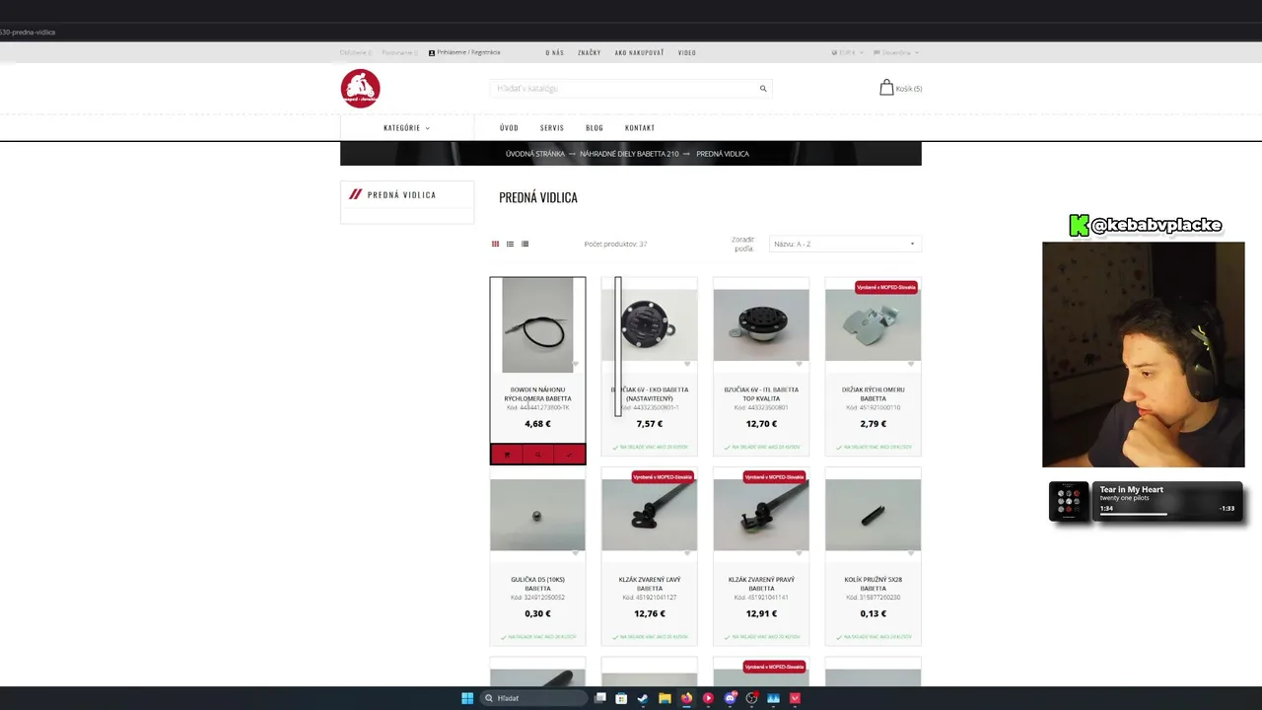This screenshot has width=1262, height=710.
Task: Favorite Klzák zvarený ľavý heart
Action: [x=687, y=553]
